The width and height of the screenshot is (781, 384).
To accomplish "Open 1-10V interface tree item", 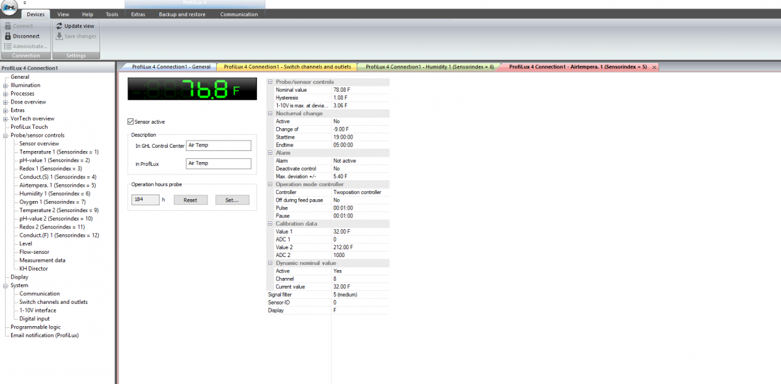I will click(38, 310).
